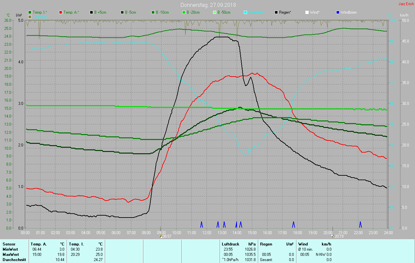Screen dimensions: 415x263
Task: Click the 'Wind' table column header
Action: click(x=303, y=244)
